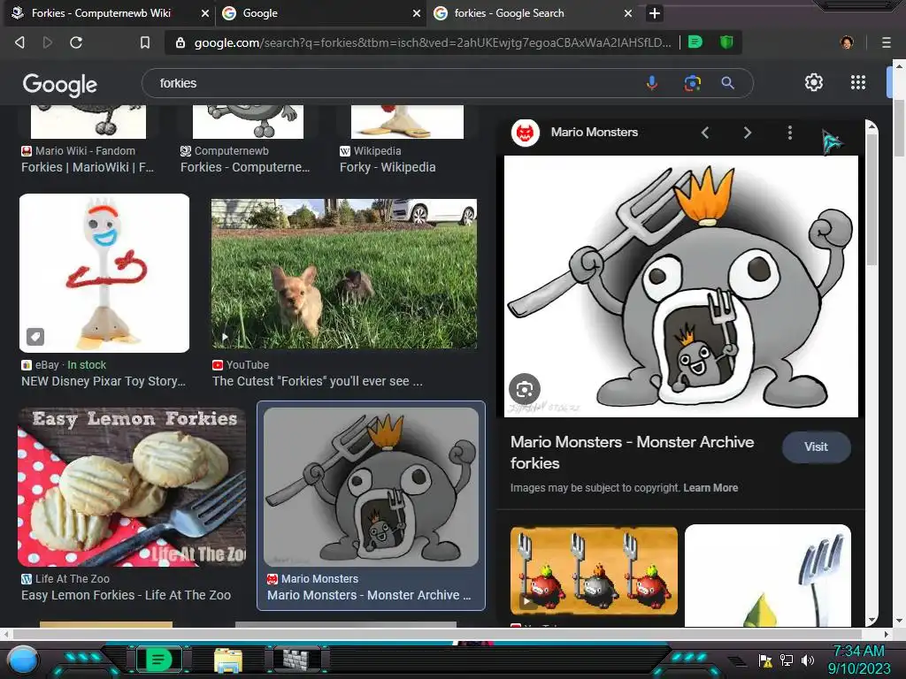This screenshot has height=679, width=906.
Task: Open the site lock info icon
Action: click(x=180, y=42)
